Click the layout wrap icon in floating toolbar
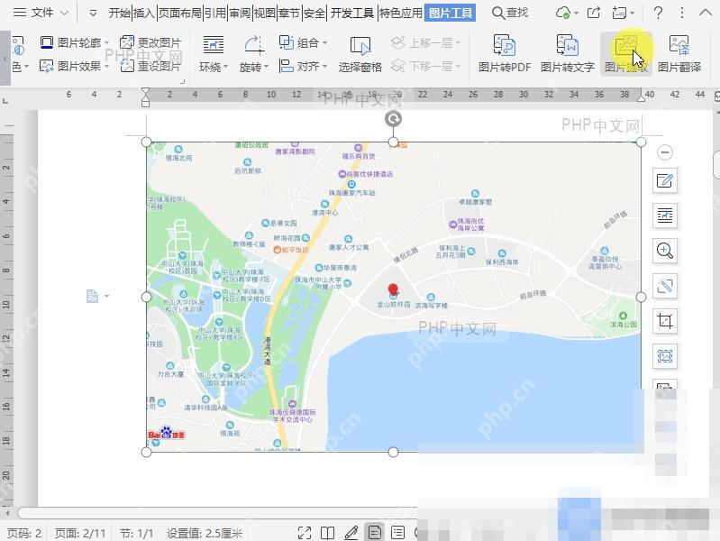Viewport: 720px width, 541px height. (664, 215)
